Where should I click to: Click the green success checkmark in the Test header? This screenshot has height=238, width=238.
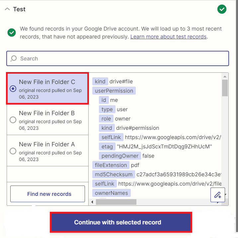point(222,9)
